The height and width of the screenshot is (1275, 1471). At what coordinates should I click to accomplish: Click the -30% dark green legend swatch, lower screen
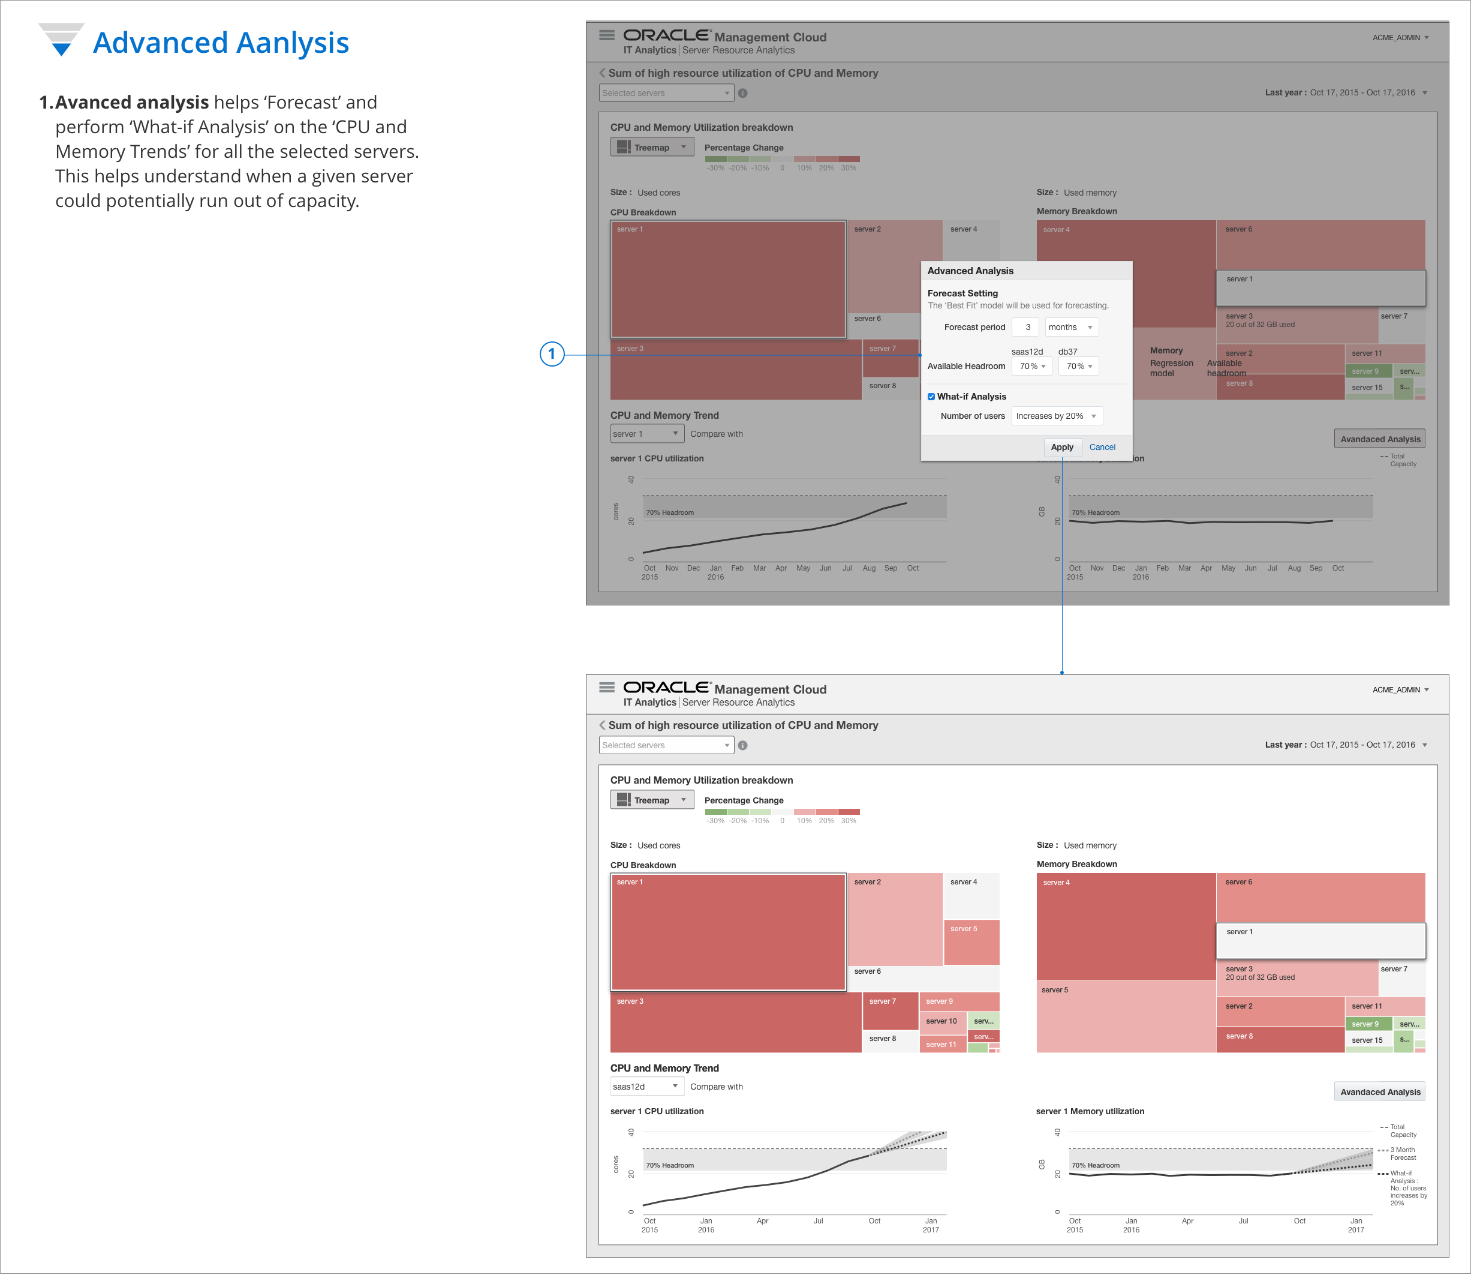pyautogui.click(x=716, y=812)
